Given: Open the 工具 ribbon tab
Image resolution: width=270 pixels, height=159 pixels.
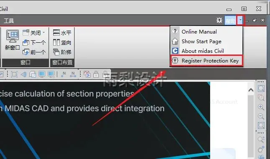Looking at the screenshot, I should click(9, 21).
